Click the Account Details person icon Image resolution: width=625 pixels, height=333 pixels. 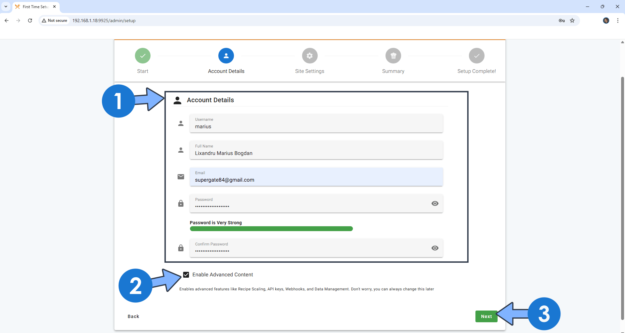pyautogui.click(x=226, y=55)
